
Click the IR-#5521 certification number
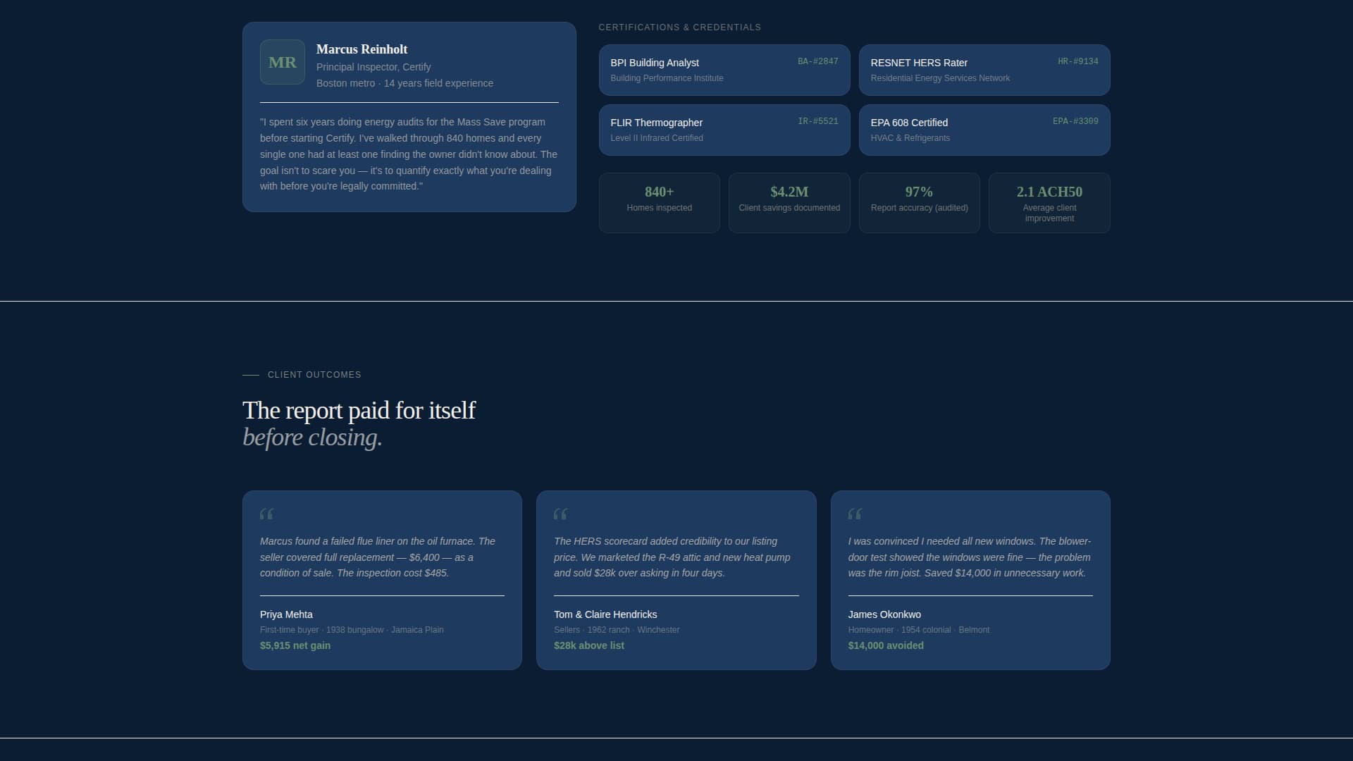coord(818,121)
